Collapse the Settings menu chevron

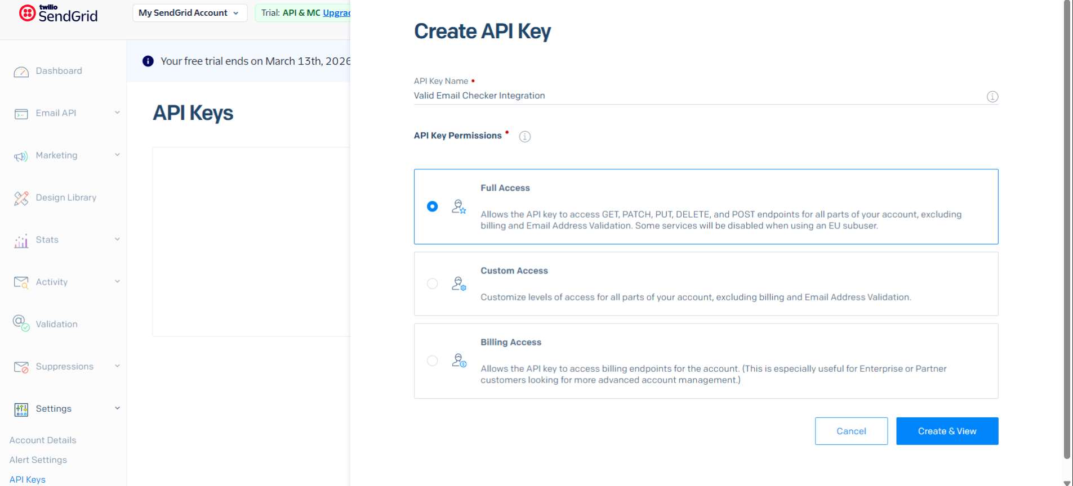click(117, 408)
